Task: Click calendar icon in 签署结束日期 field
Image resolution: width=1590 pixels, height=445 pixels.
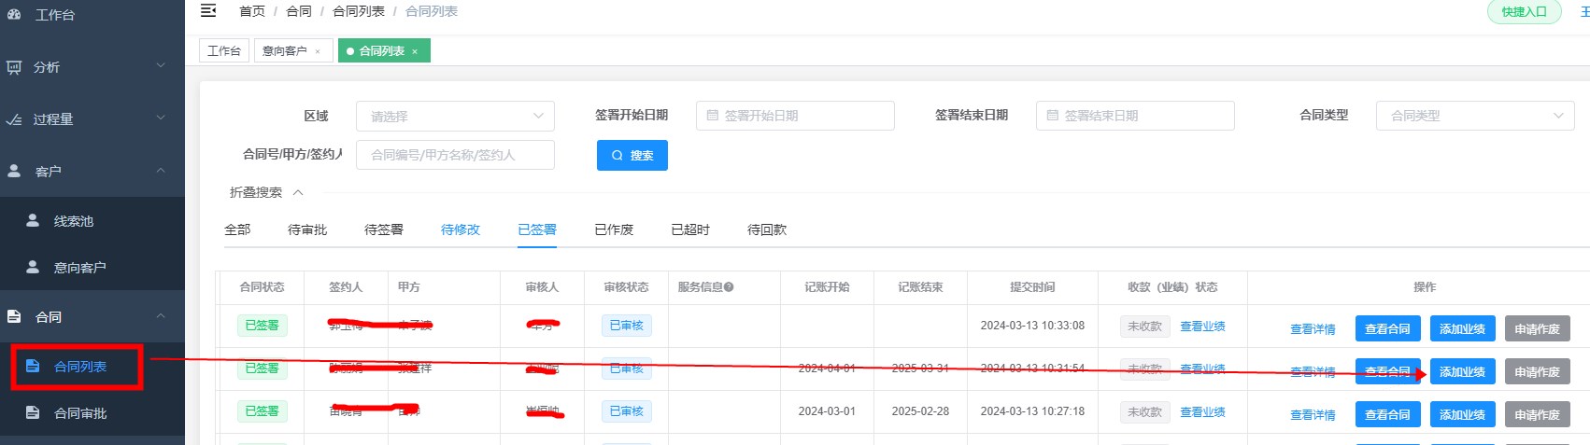Action: (x=1053, y=116)
